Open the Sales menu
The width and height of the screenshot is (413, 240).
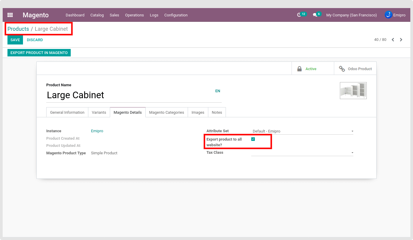click(114, 15)
